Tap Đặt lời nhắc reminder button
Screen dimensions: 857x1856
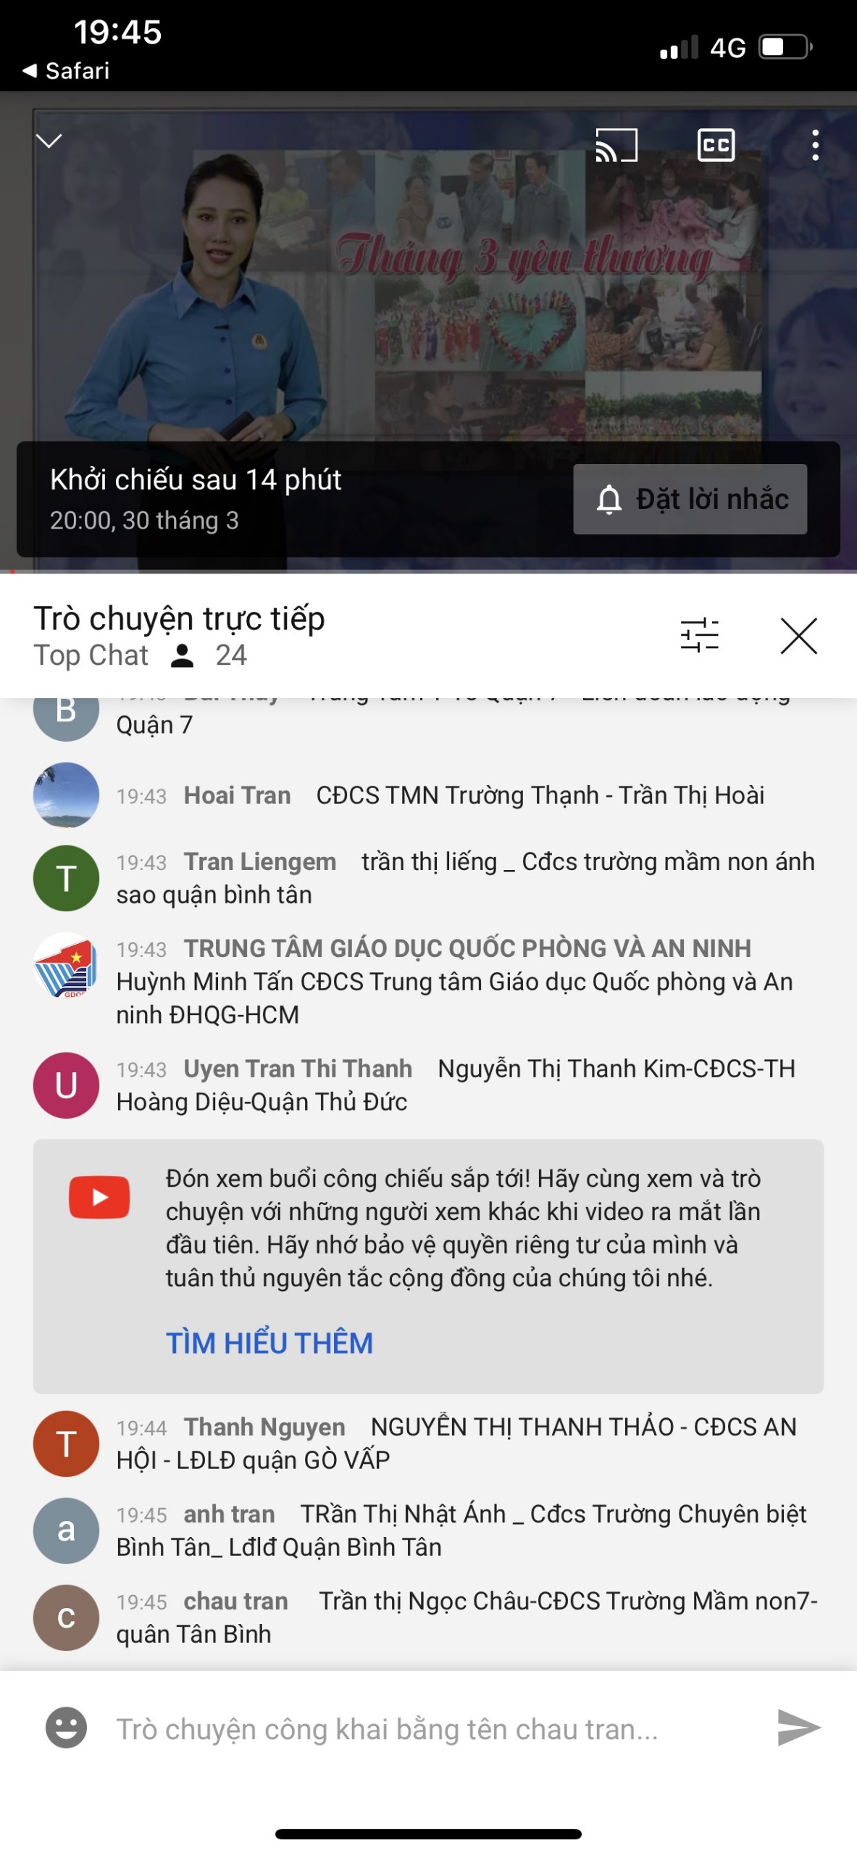(x=690, y=499)
